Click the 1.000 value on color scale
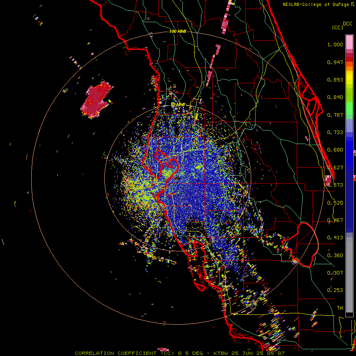The image size is (356, 356). [x=335, y=44]
